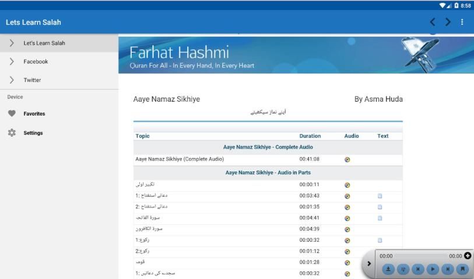Viewport: 474px width, 279px height.
Task: Go back using top bar left arrow
Action: [433, 22]
